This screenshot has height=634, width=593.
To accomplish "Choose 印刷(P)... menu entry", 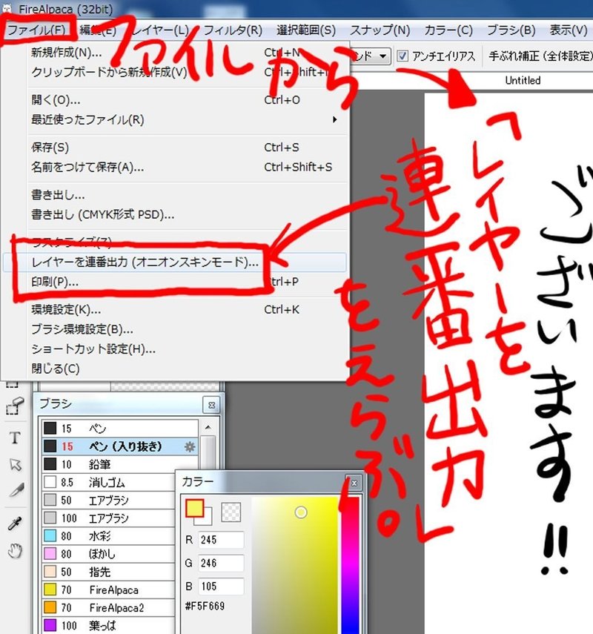I will pyautogui.click(x=176, y=282).
